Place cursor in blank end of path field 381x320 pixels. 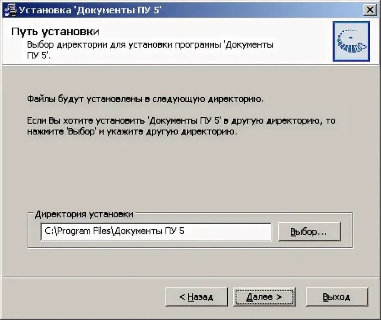click(x=229, y=231)
